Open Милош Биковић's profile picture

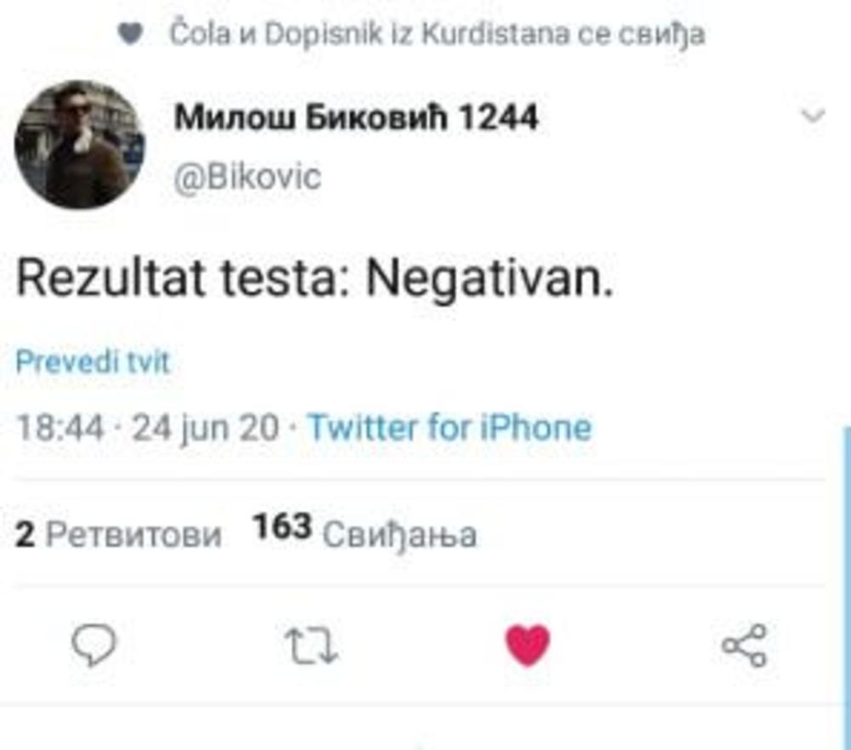coord(79,145)
